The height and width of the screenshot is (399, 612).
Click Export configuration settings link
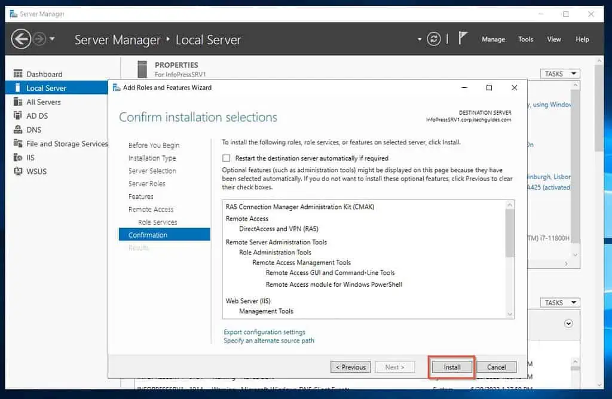point(264,332)
